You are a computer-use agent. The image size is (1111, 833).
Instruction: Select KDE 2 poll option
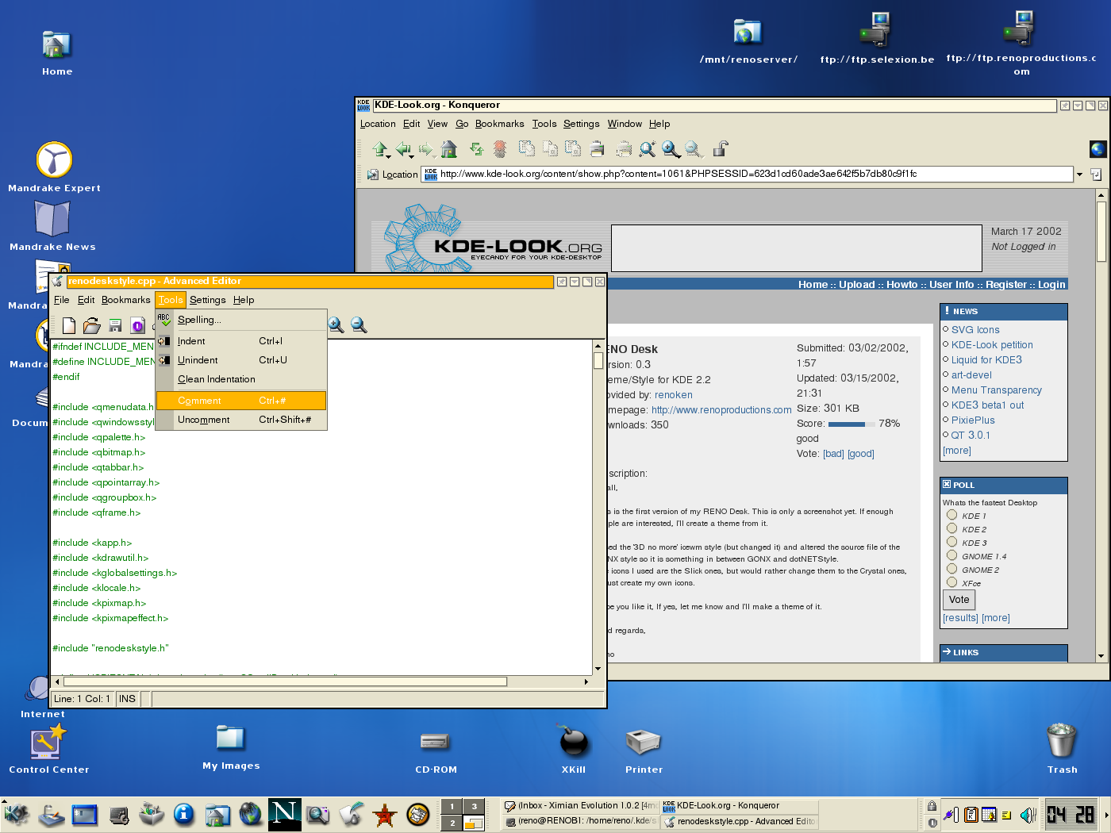click(x=951, y=528)
